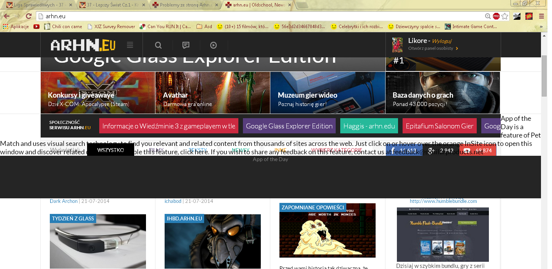Open the Humble Flash Bundle screenshot thumbnail
Viewport: 552px width, 269px height.
(x=443, y=234)
